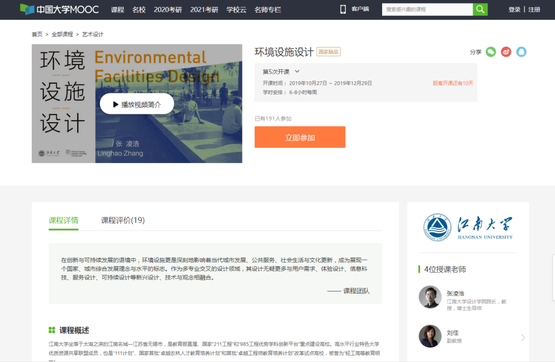This screenshot has width=555, height=362.
Task: Share course via Weibo icon
Action: (506, 52)
